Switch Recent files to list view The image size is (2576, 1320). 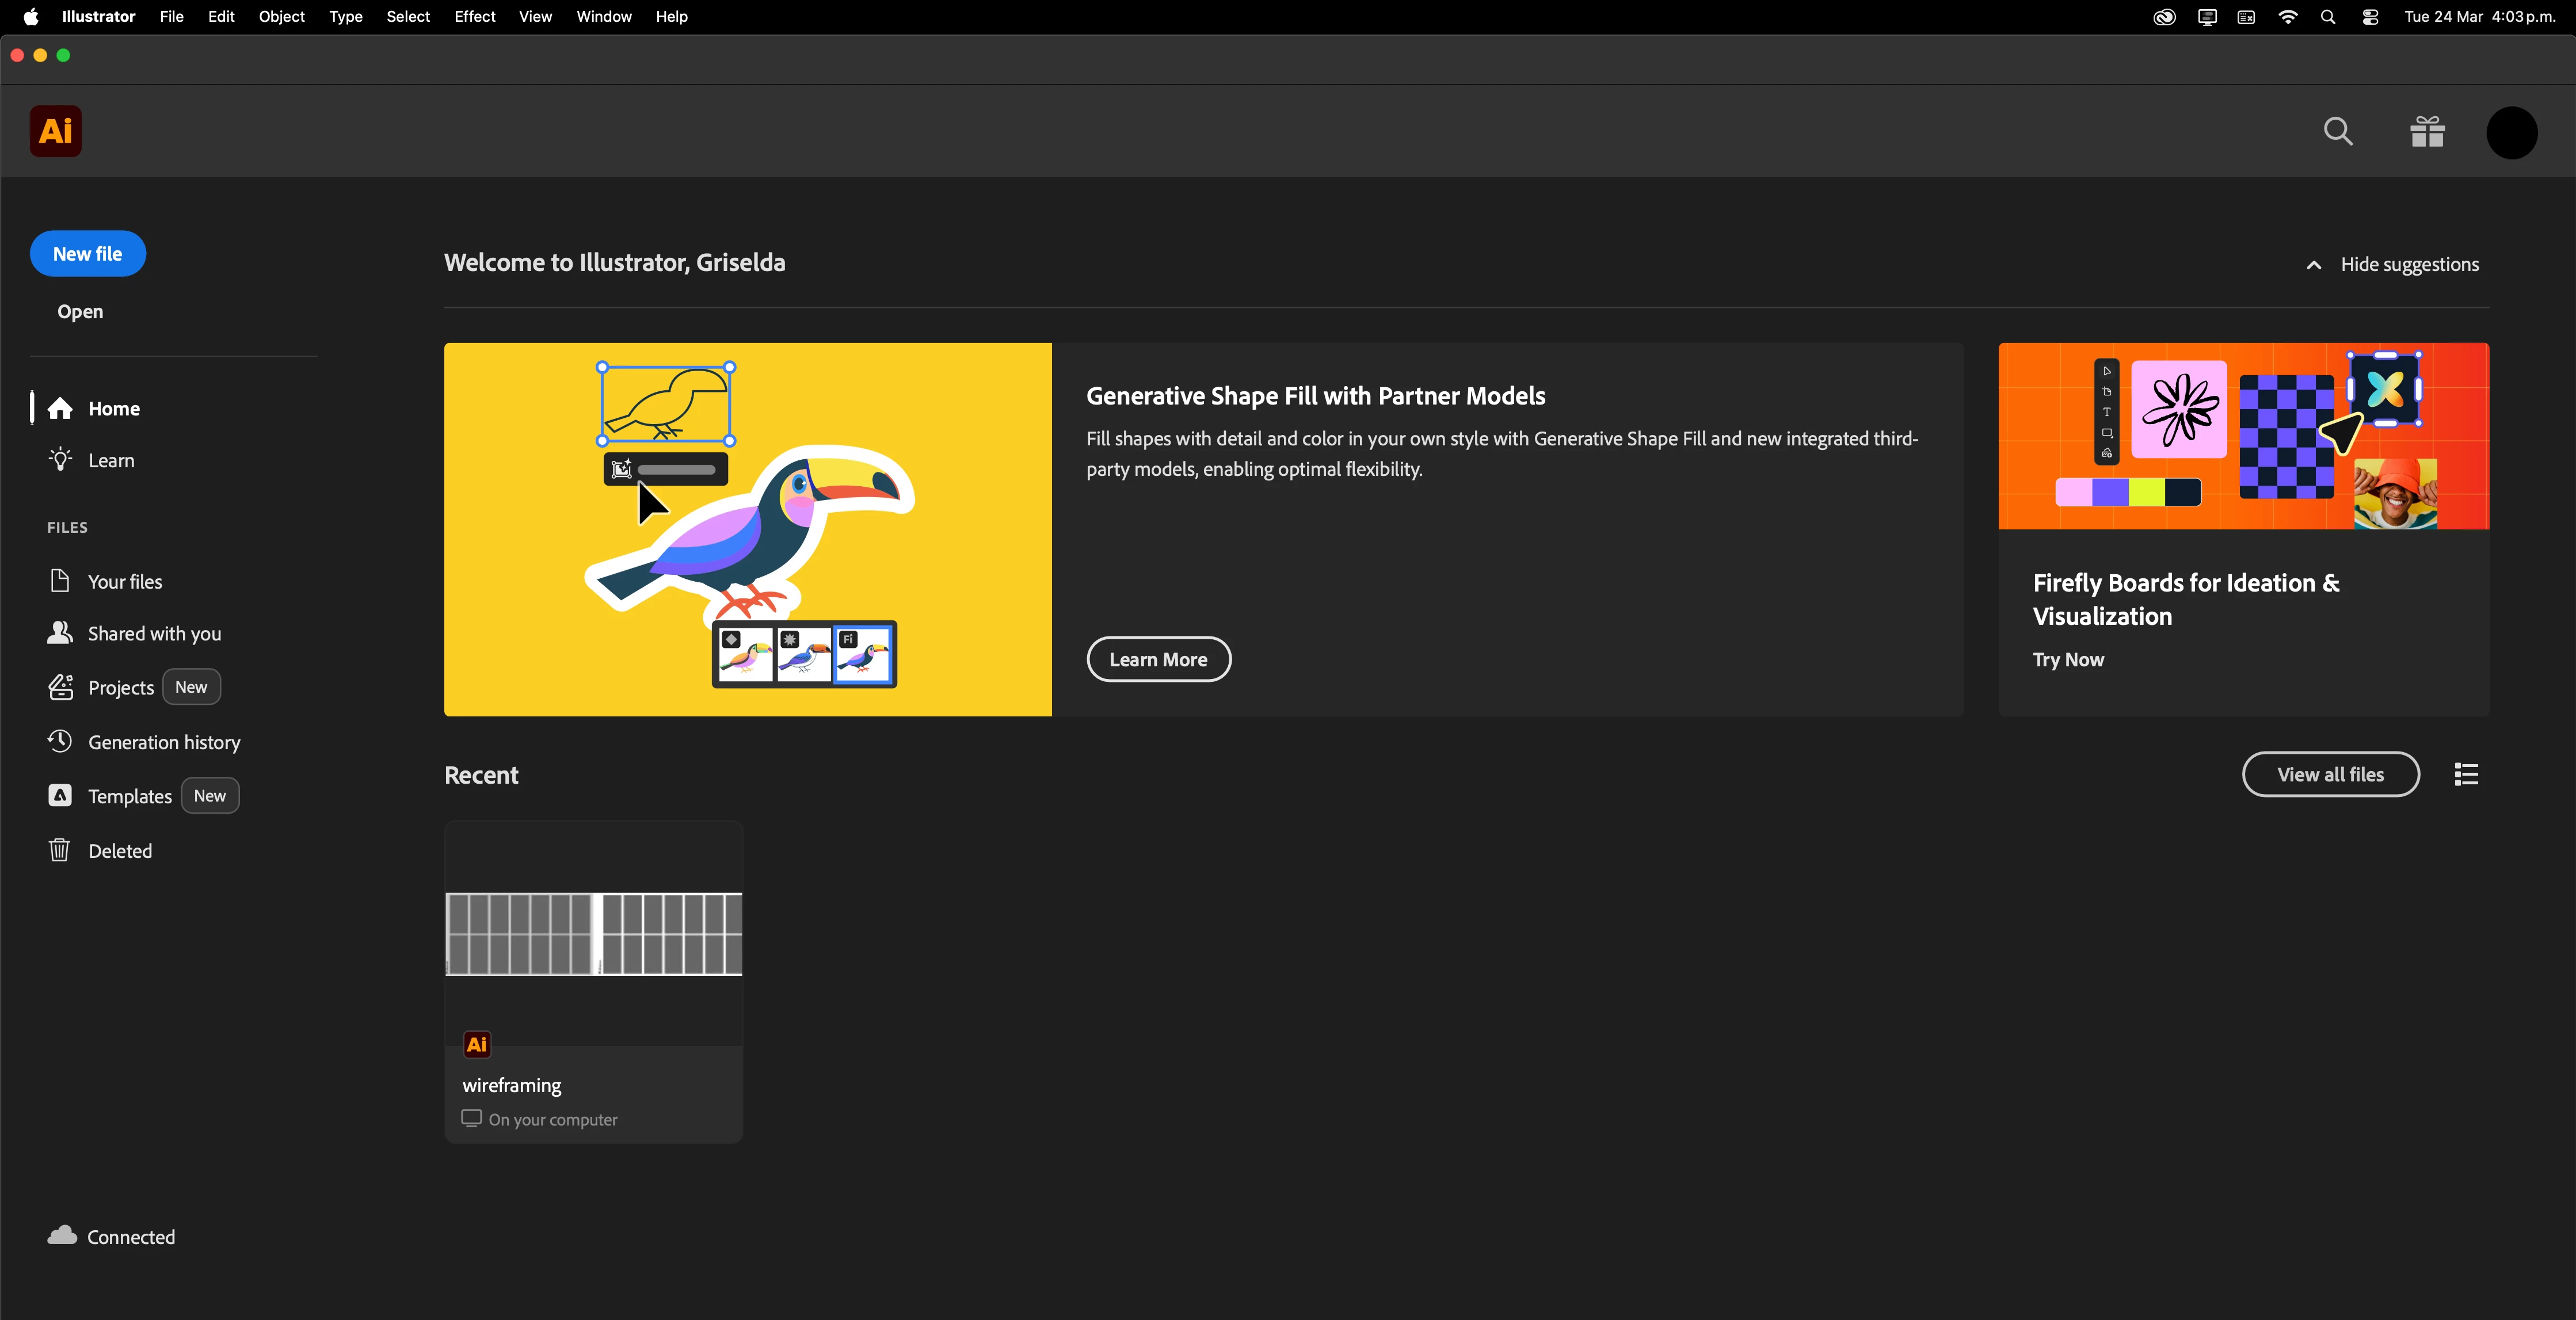pyautogui.click(x=2466, y=775)
